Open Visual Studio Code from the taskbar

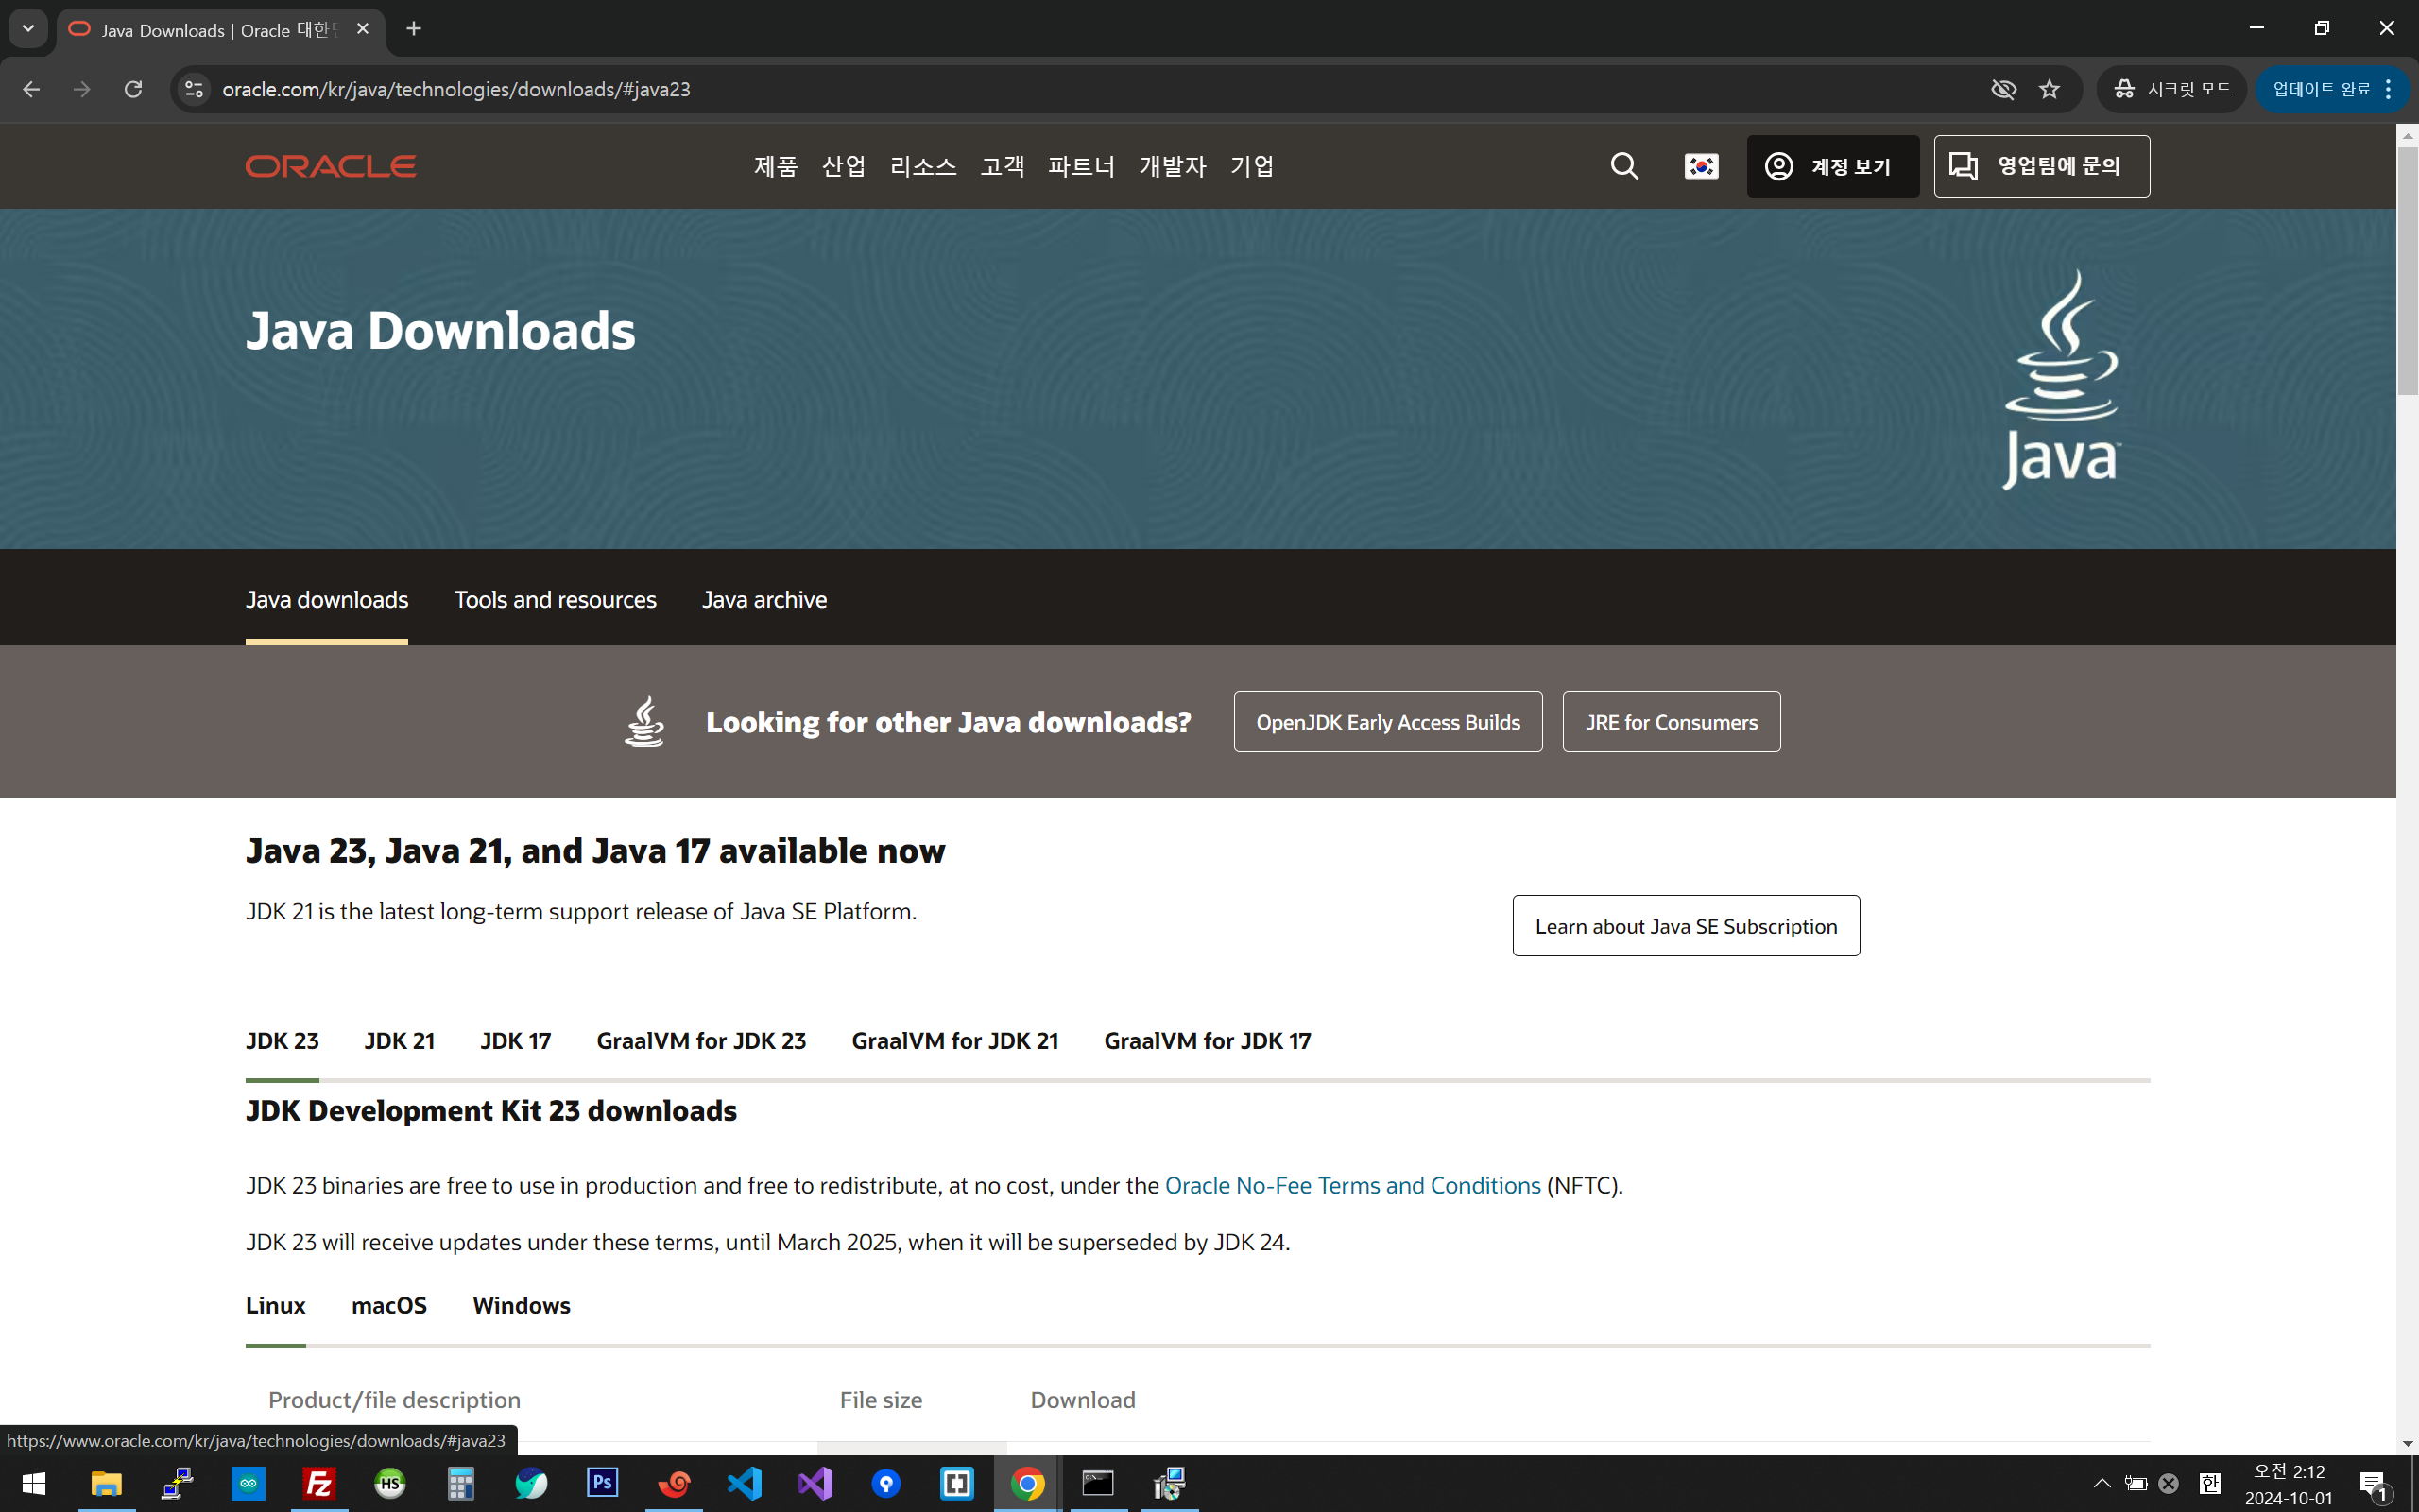[745, 1483]
